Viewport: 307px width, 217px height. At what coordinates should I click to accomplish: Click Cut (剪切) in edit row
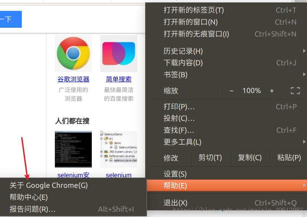click(x=210, y=158)
